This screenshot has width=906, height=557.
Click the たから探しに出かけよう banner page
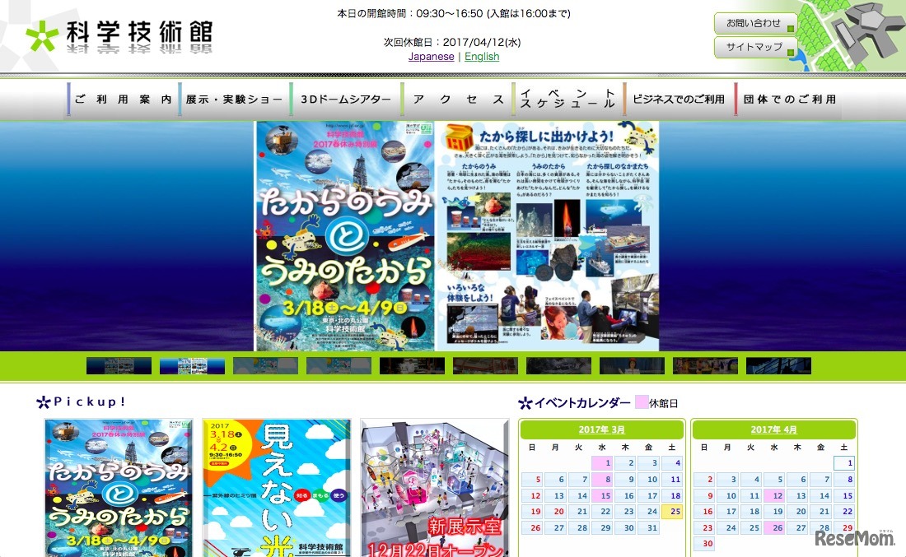pyautogui.click(x=547, y=235)
